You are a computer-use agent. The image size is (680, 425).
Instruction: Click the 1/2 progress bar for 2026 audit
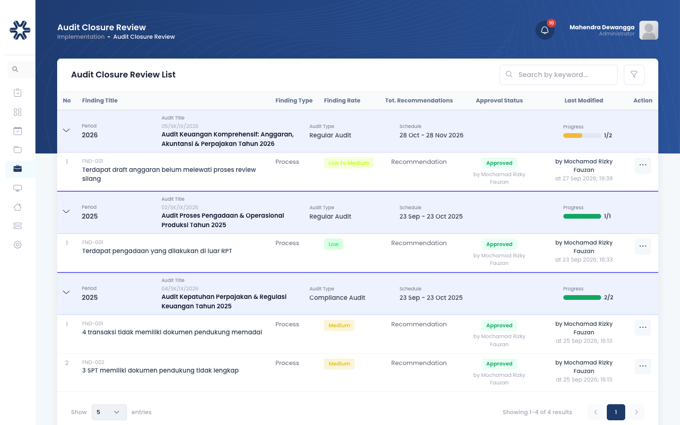(582, 136)
